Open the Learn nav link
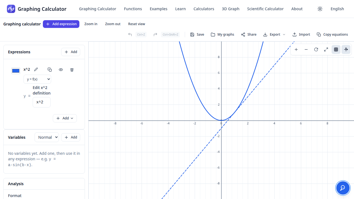Viewport: 354px width, 199px height. (x=180, y=9)
